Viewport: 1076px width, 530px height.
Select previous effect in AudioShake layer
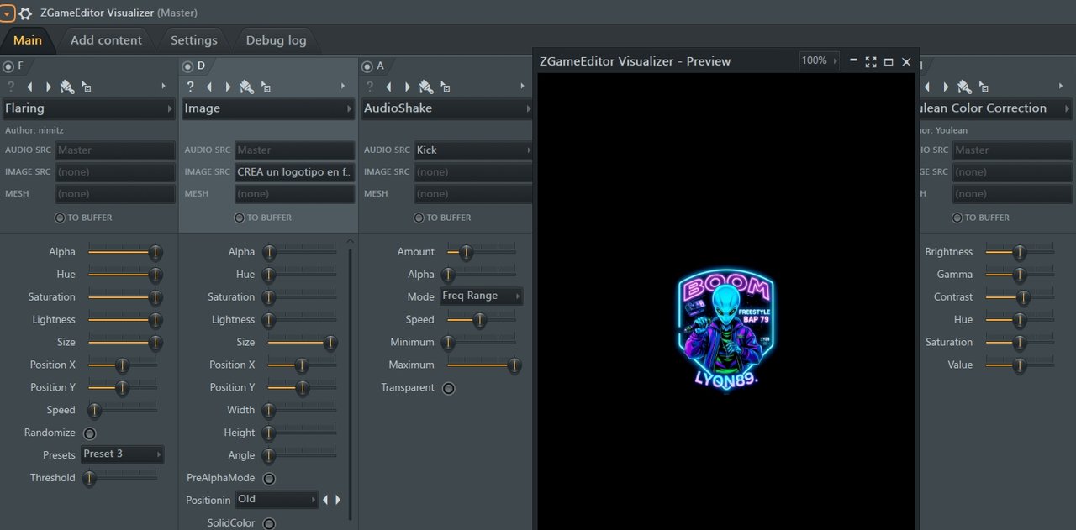(x=388, y=87)
